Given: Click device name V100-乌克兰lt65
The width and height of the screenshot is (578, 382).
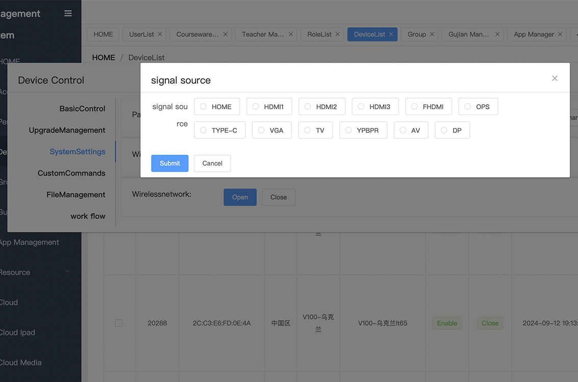Looking at the screenshot, I should click(383, 323).
